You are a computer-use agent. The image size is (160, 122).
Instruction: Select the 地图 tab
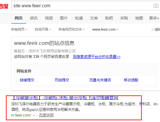tap(139, 18)
